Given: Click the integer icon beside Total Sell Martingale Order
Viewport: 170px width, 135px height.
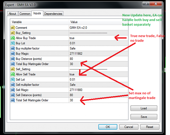Looking at the screenshot, I should coord(13,100).
